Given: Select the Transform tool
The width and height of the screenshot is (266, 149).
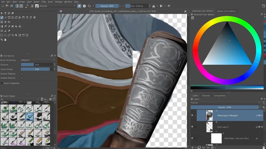Looking at the screenshot, I should point(2,22).
